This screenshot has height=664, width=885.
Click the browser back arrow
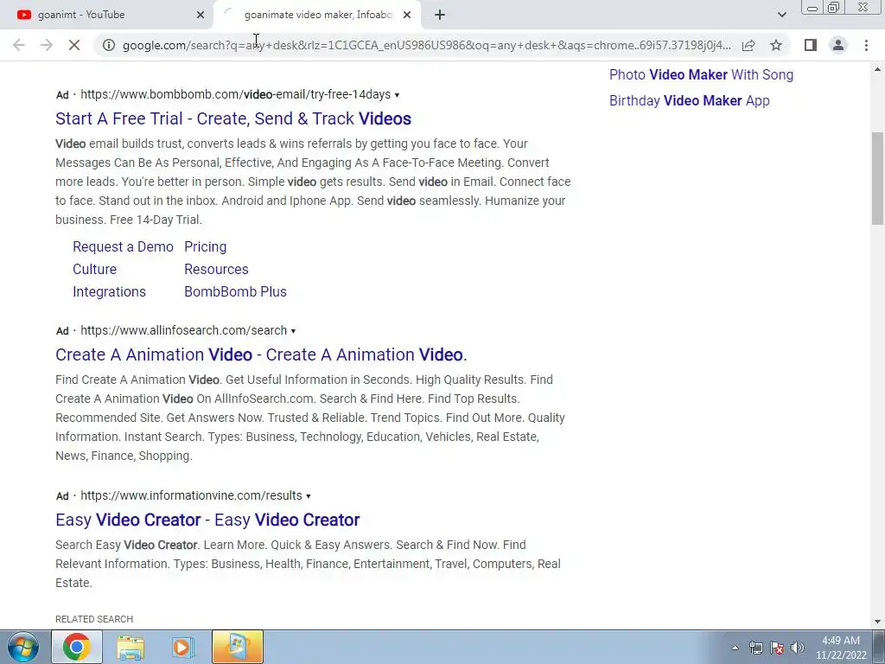[x=19, y=45]
